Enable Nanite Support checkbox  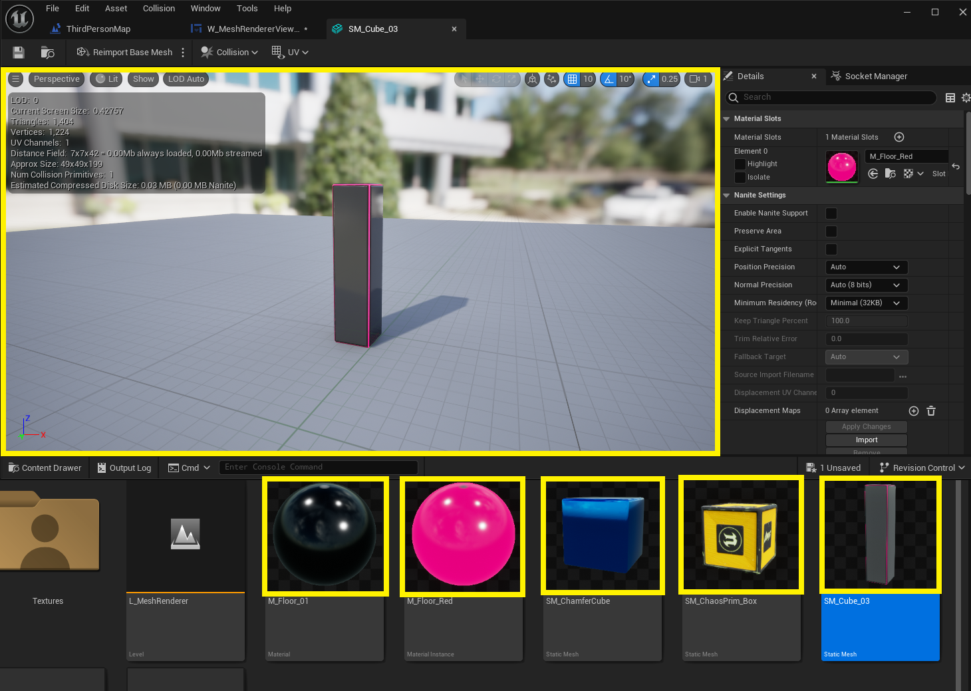coord(831,213)
